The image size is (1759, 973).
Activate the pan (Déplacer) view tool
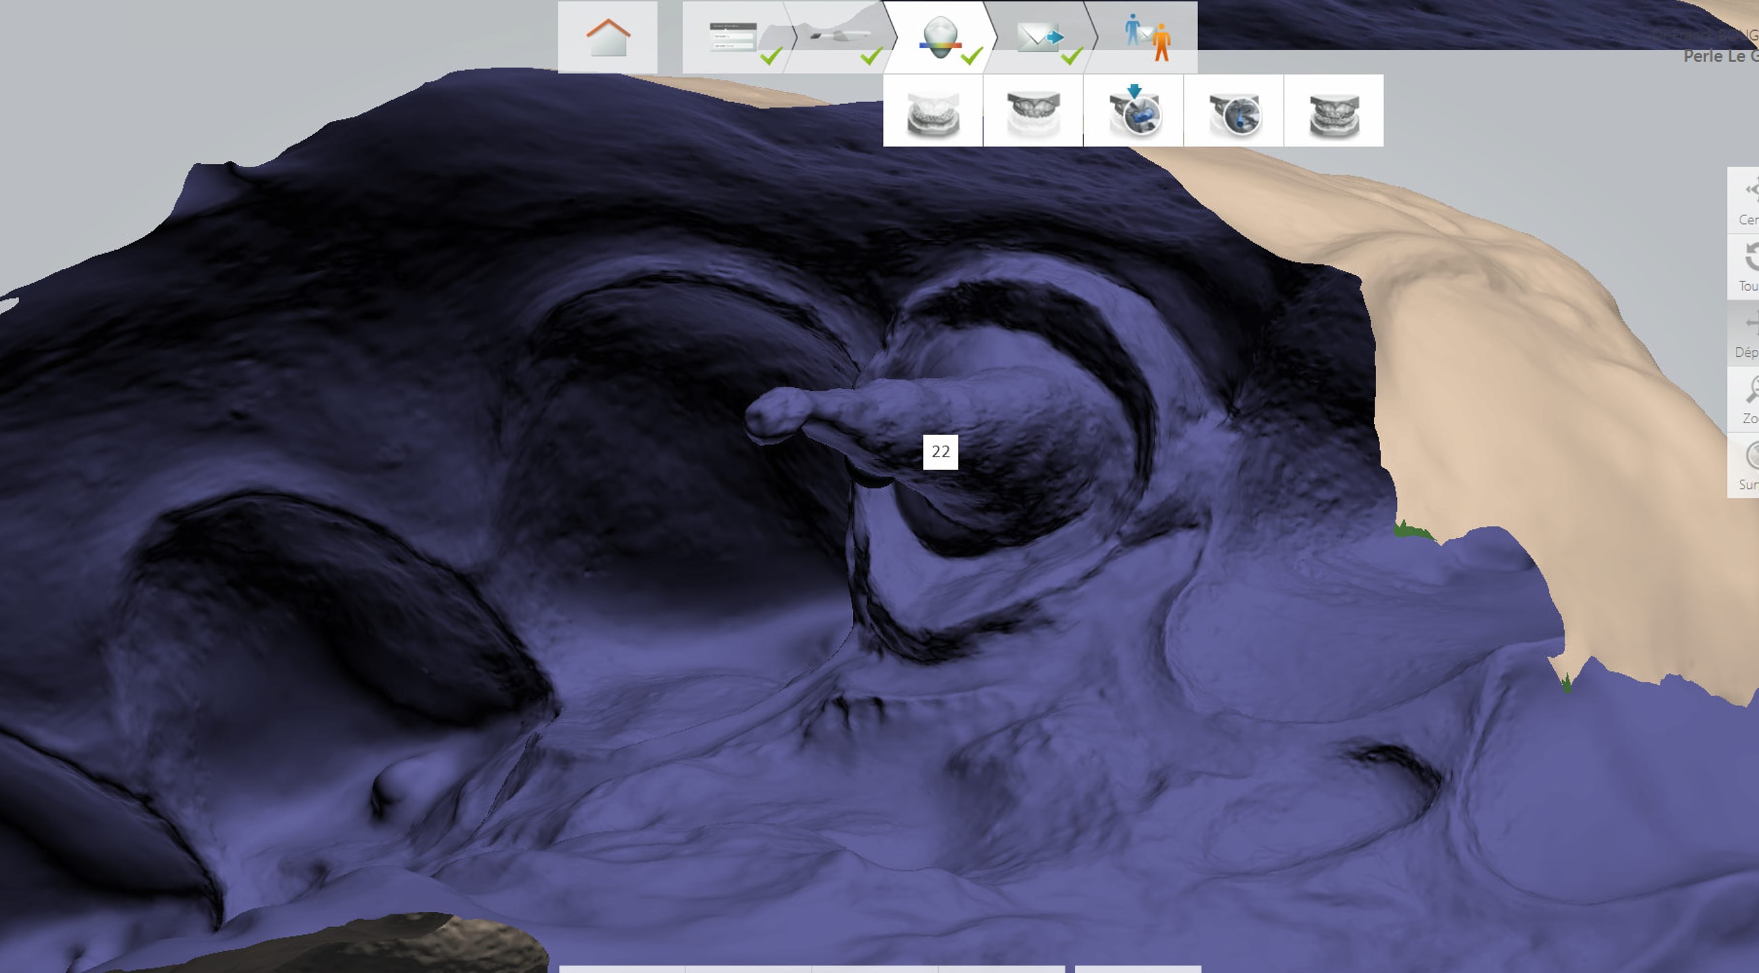coord(1745,334)
